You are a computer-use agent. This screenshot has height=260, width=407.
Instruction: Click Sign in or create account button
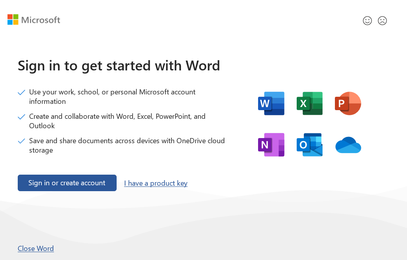pos(67,183)
